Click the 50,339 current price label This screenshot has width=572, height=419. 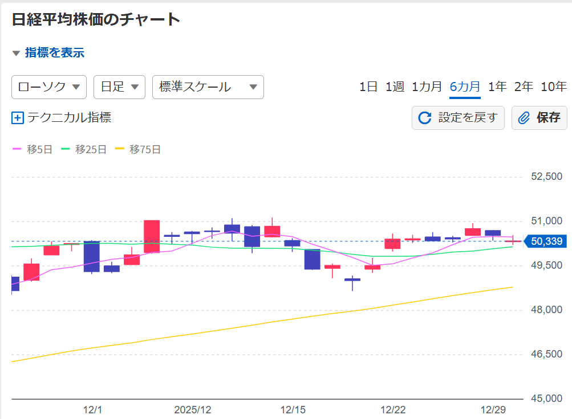click(x=546, y=241)
